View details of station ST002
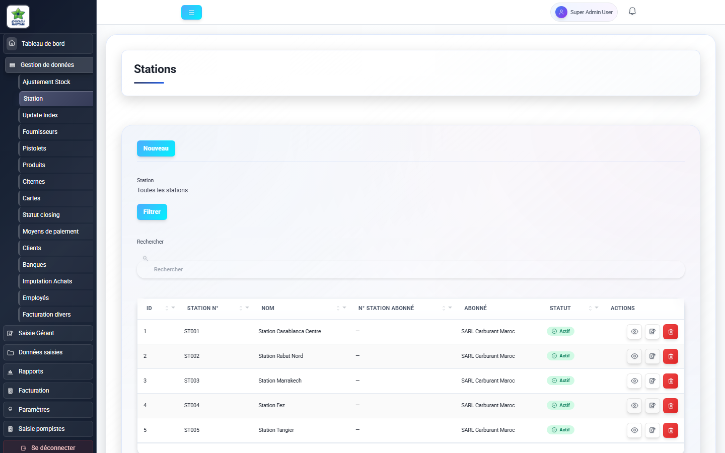 [634, 356]
